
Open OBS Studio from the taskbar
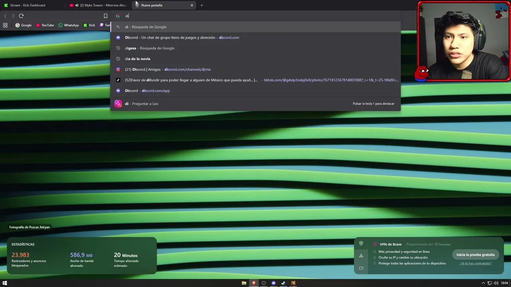pyautogui.click(x=263, y=283)
